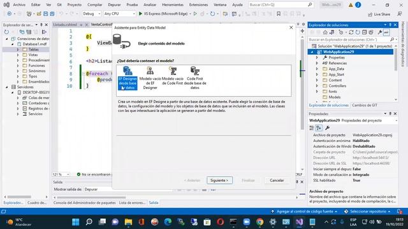Click the bookmark toolbar icon
This screenshot has height=229, width=408.
coord(279,14)
